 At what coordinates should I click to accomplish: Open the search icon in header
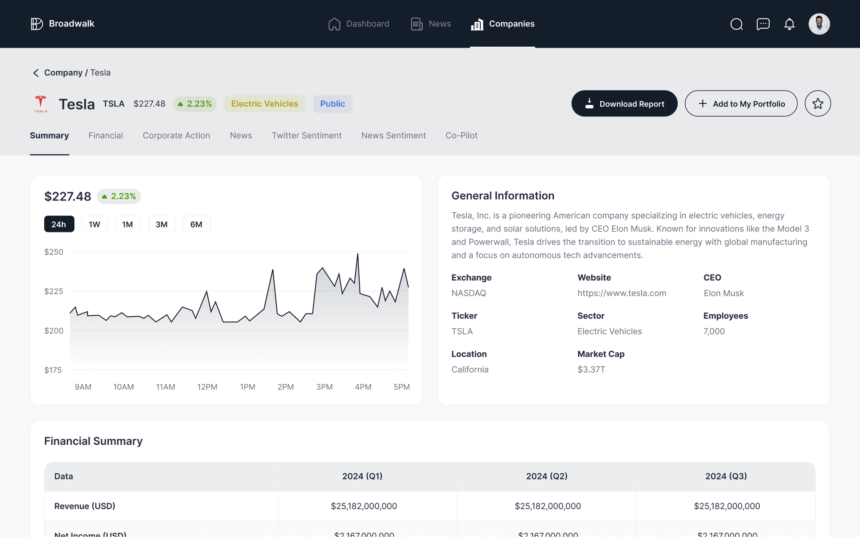pyautogui.click(x=736, y=24)
